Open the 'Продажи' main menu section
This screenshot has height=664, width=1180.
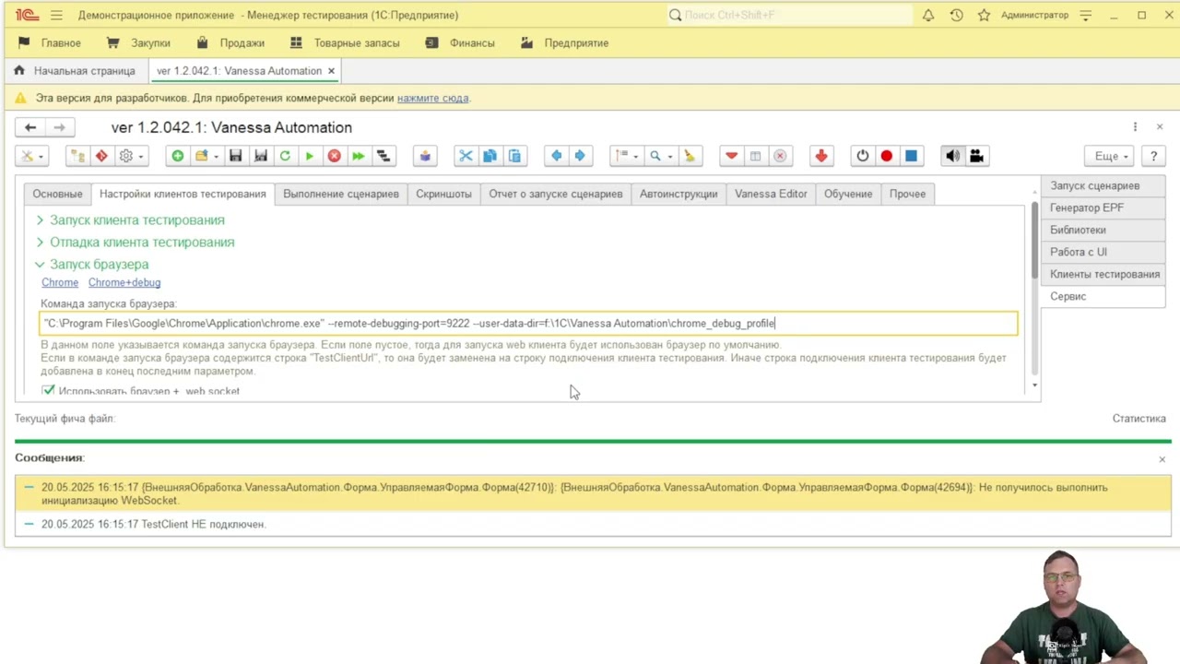pyautogui.click(x=230, y=42)
